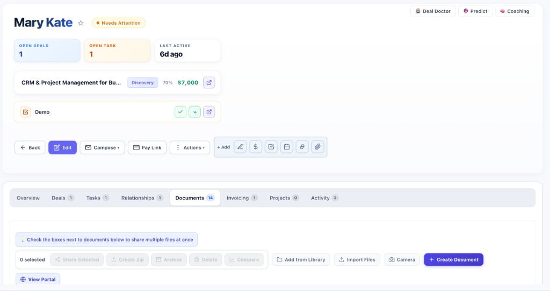
Task: Switch to the Deals tab
Action: [62, 198]
